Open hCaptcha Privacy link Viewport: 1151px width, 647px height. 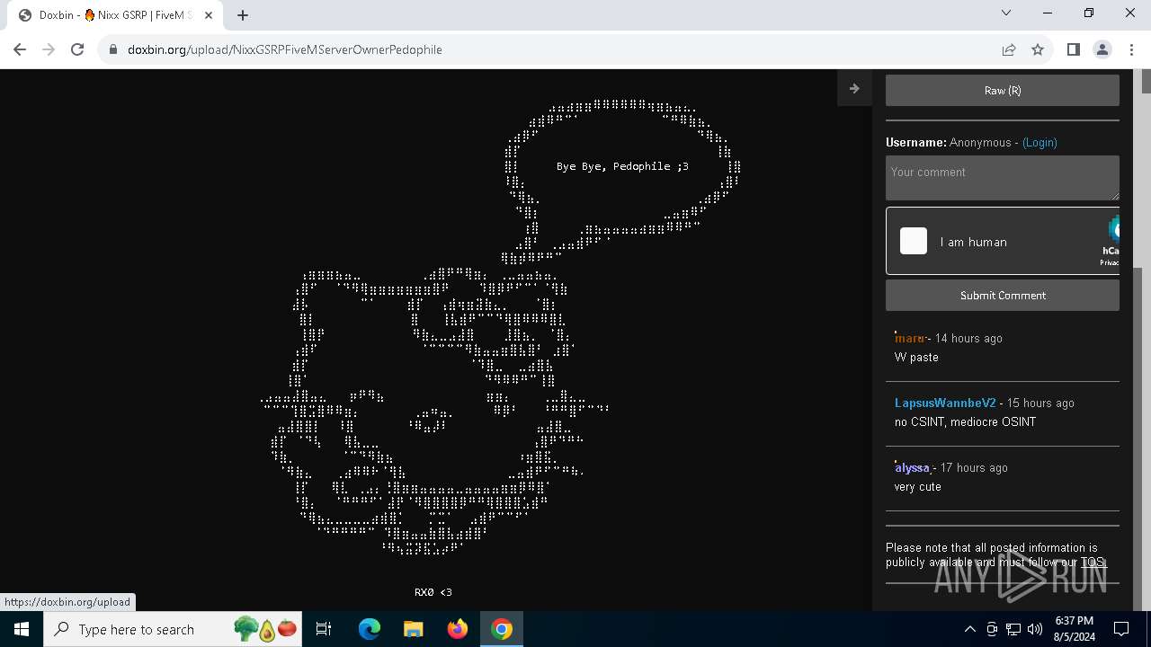click(1110, 262)
